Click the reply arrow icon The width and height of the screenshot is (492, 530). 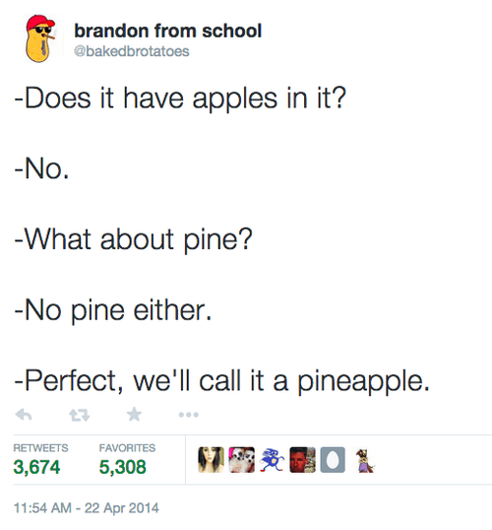click(x=24, y=415)
